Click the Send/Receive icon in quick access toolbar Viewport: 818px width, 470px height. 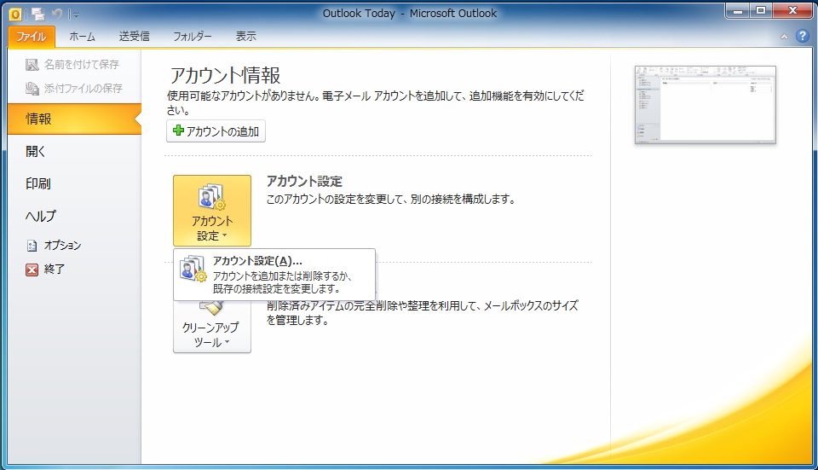pyautogui.click(x=38, y=15)
